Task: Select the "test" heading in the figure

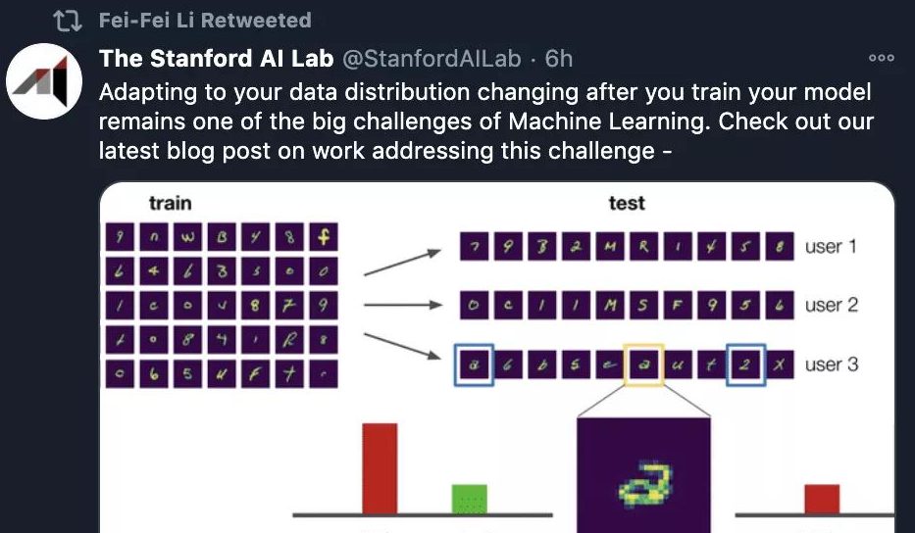Action: (626, 204)
